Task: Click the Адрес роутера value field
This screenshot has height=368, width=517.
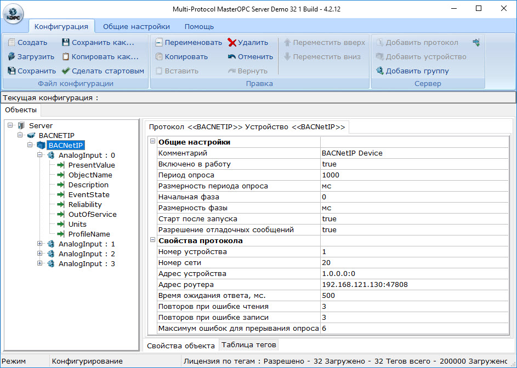Action: pos(414,284)
